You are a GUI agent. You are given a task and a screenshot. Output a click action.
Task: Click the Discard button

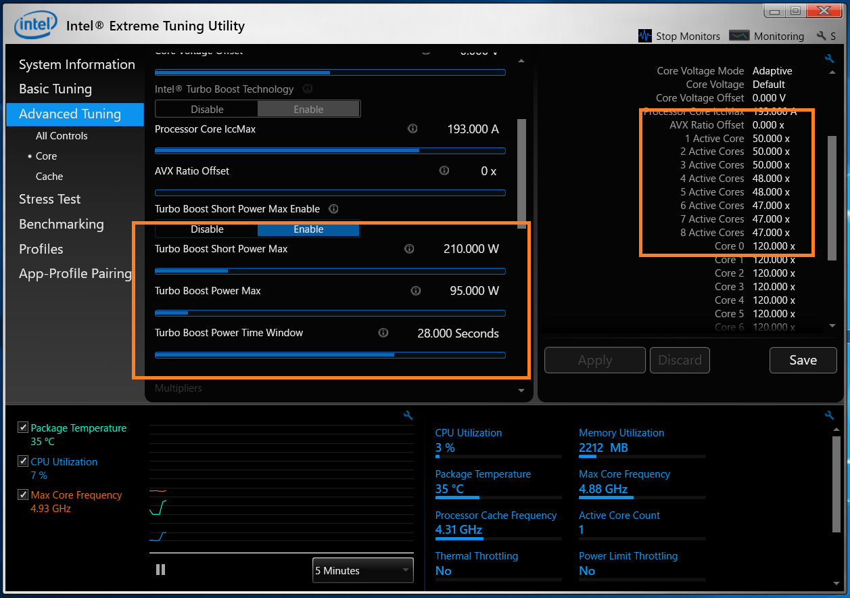pos(680,361)
